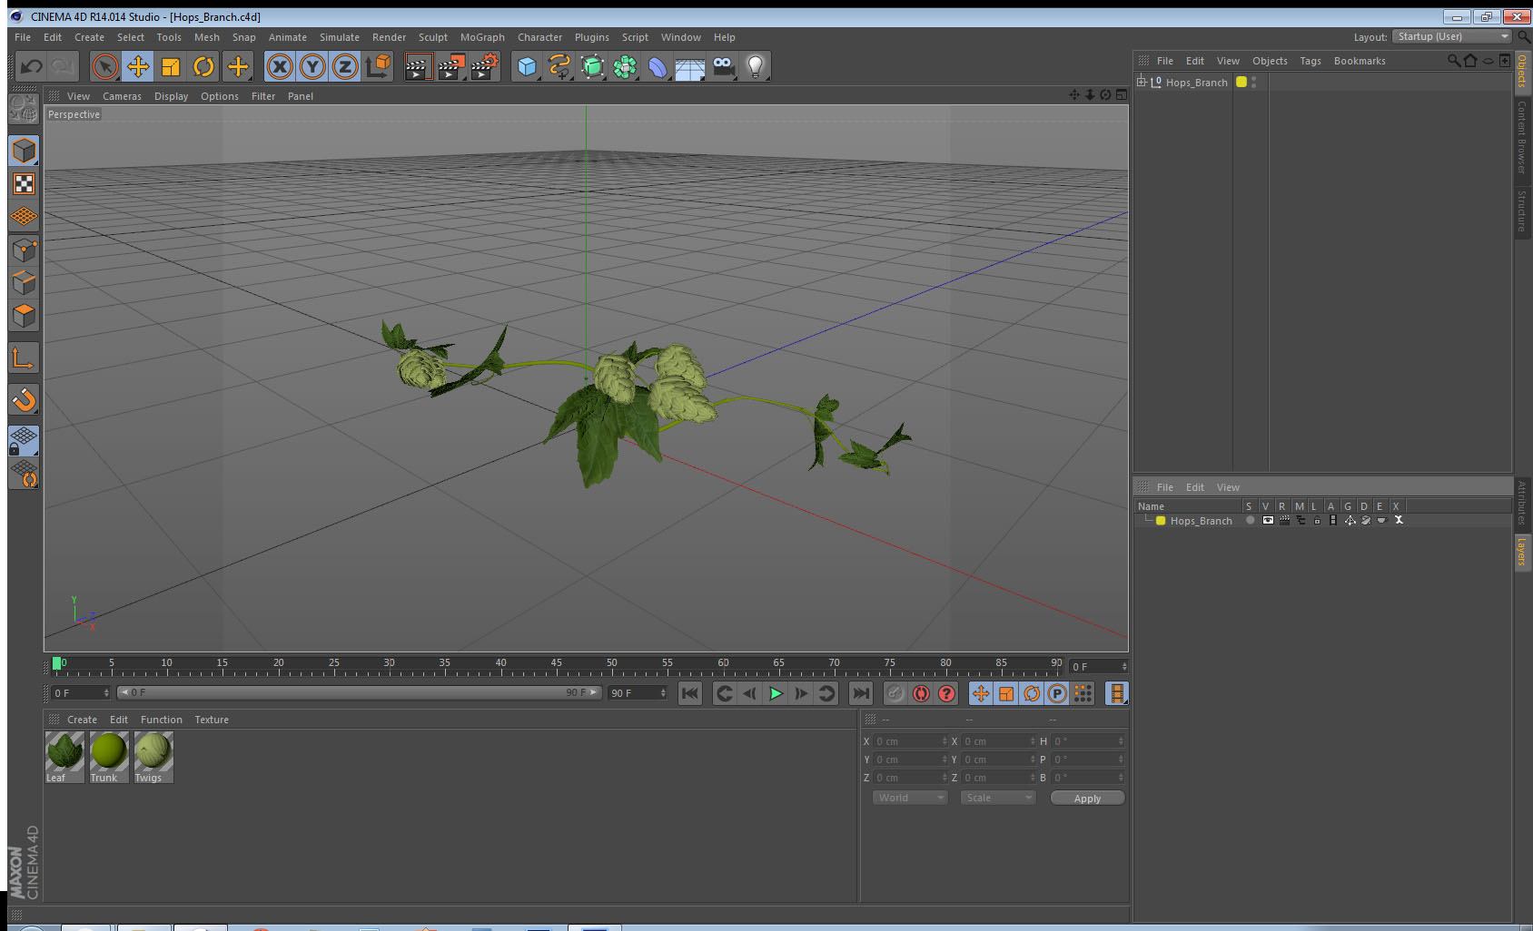Open the Character menu

(539, 37)
